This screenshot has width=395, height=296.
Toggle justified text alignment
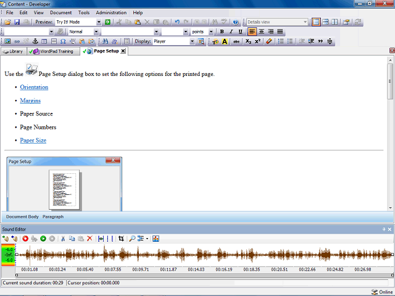point(280,31)
